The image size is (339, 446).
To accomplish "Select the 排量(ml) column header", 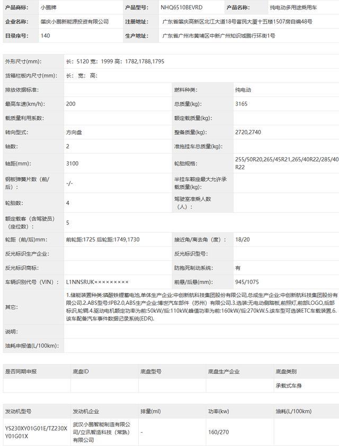I will 150,411.
